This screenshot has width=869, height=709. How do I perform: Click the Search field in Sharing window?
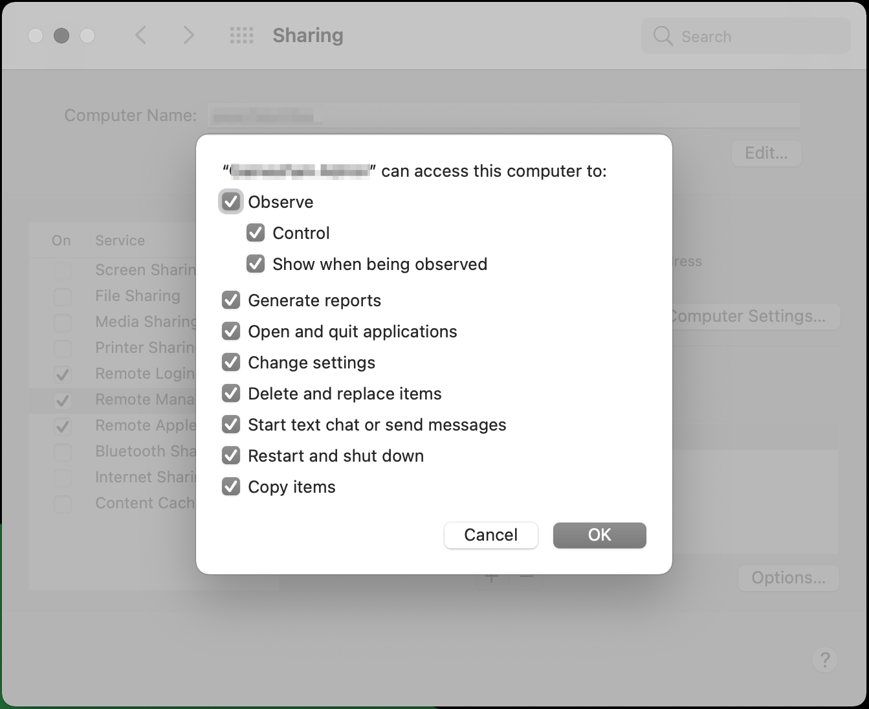coord(745,36)
